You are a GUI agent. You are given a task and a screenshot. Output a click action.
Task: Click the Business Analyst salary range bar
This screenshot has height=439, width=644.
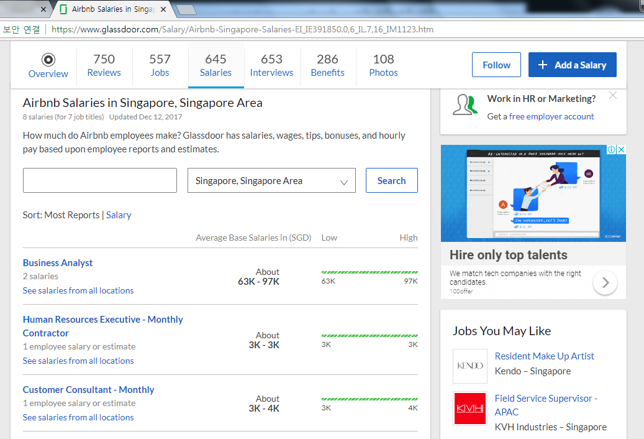coord(370,272)
